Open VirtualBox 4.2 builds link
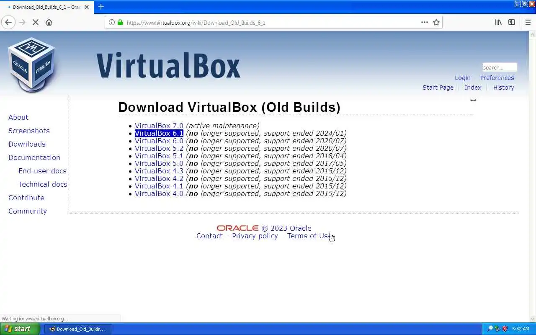 click(159, 178)
